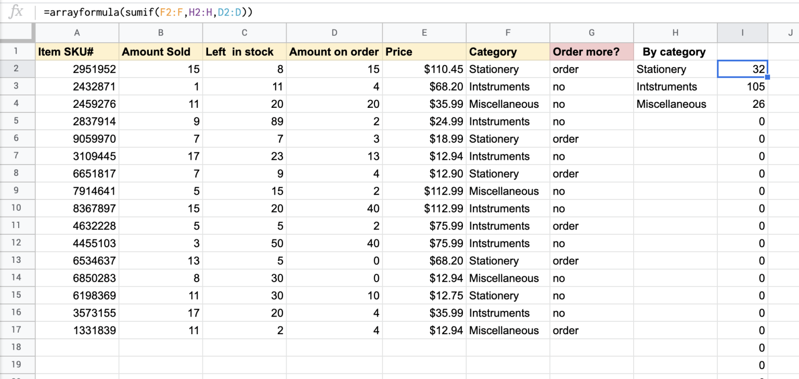Click the Miscellaneous category cell in row 4
This screenshot has width=799, height=379.
508,104
